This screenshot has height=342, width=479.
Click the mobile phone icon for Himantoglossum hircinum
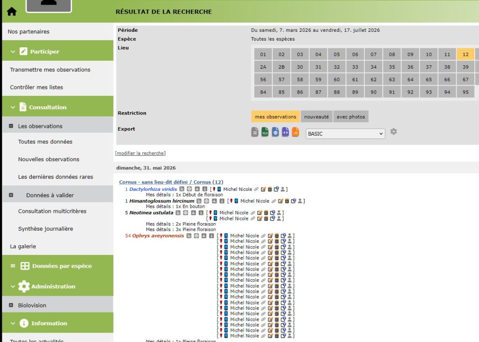(236, 201)
